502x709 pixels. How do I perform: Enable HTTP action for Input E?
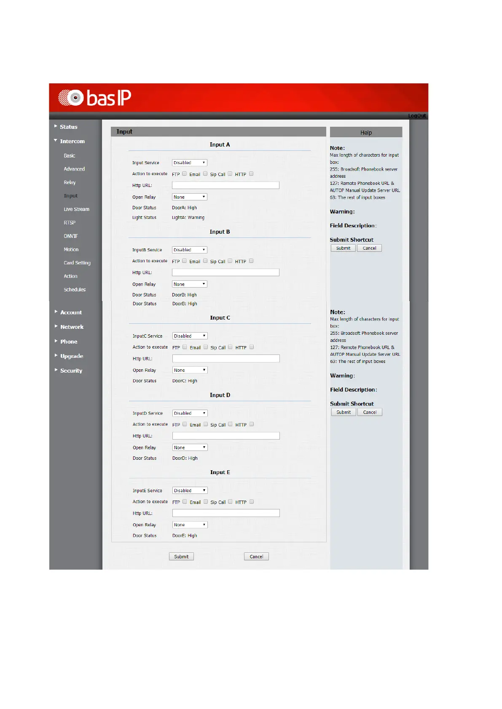click(252, 501)
